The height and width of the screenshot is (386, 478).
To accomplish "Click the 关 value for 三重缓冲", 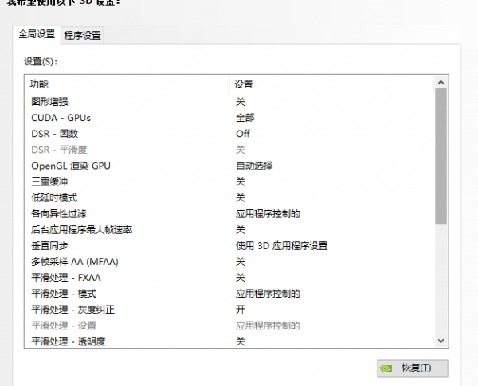I will (x=241, y=182).
